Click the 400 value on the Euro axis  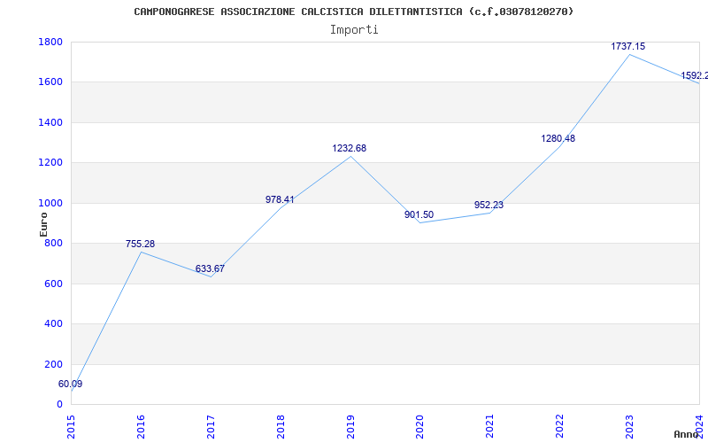coord(53,324)
